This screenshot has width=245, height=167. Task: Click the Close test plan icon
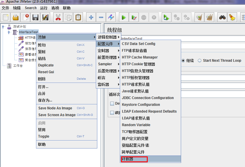click(x=25, y=17)
